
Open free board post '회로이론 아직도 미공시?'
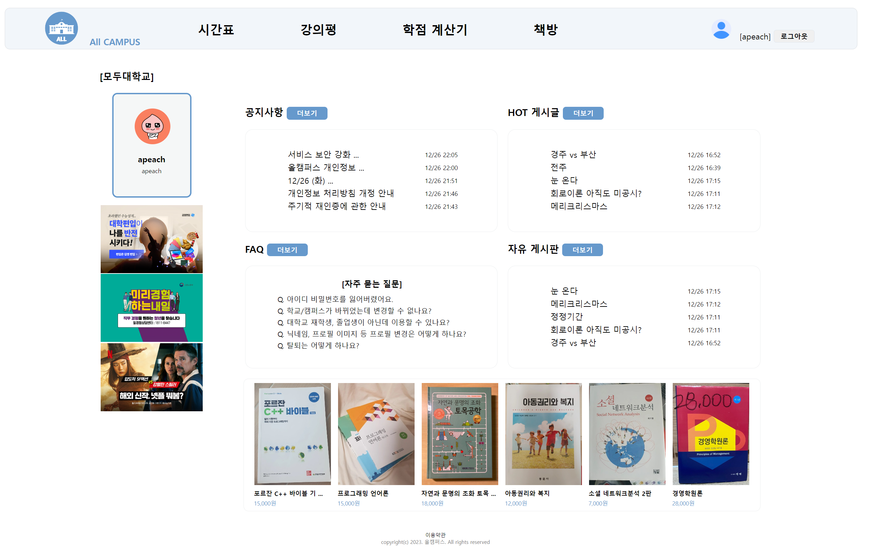(596, 330)
